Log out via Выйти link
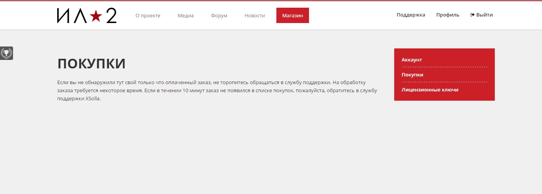The height and width of the screenshot is (194, 542). pyautogui.click(x=481, y=15)
